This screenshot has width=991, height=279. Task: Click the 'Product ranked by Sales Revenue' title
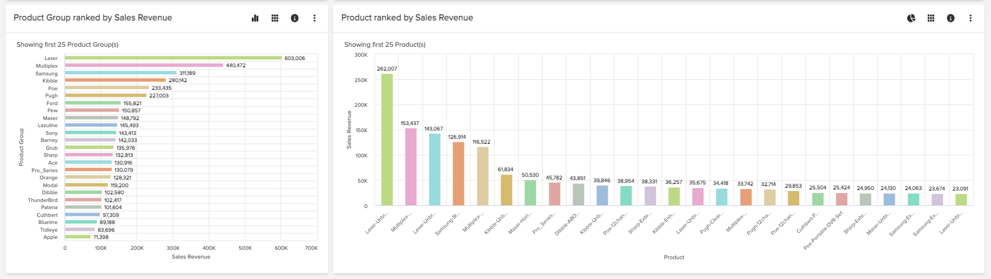(407, 18)
